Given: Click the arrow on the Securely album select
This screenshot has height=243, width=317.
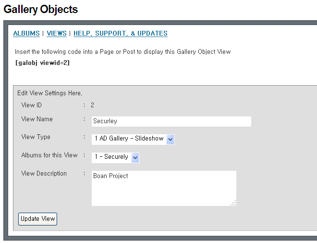Looking at the screenshot, I should (x=135, y=157).
